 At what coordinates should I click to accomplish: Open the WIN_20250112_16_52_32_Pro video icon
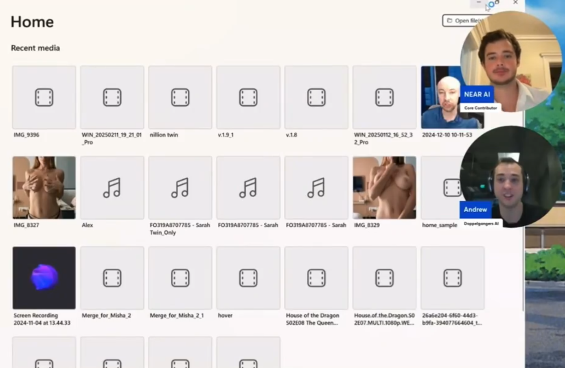384,98
